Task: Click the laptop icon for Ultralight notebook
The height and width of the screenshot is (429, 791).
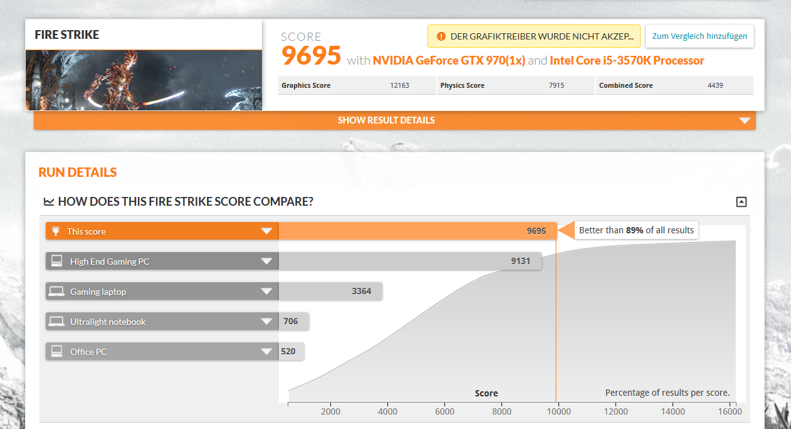Action: click(56, 322)
